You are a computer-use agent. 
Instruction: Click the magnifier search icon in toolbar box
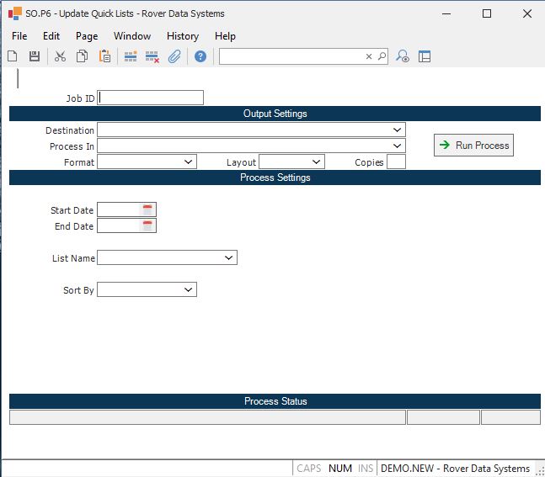coord(382,56)
